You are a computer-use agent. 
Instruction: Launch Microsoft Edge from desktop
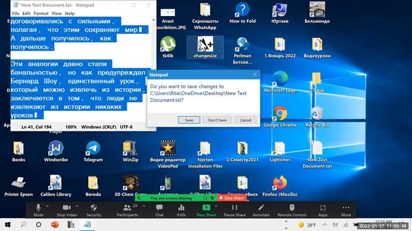279,81
